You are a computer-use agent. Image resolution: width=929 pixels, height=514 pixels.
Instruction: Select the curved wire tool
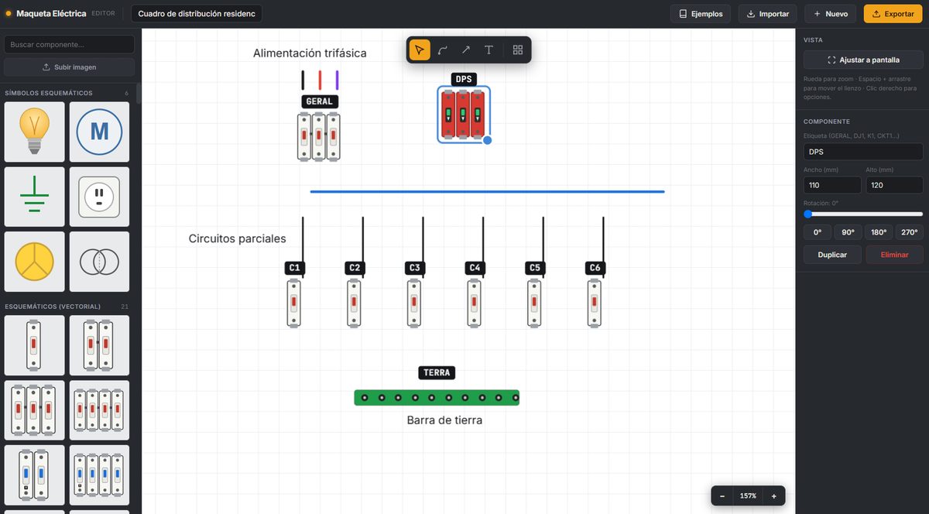(x=442, y=50)
